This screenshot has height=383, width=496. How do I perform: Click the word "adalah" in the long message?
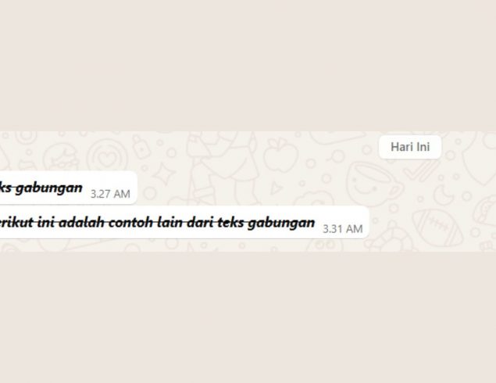[x=81, y=222]
